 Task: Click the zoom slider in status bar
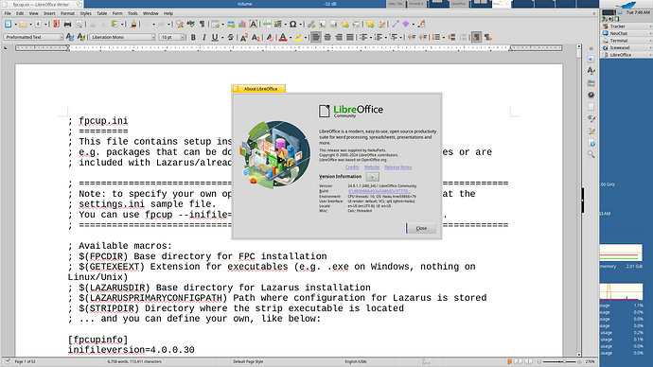pyautogui.click(x=559, y=361)
